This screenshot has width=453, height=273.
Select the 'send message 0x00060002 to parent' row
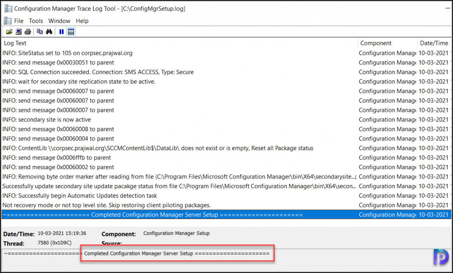point(226,167)
